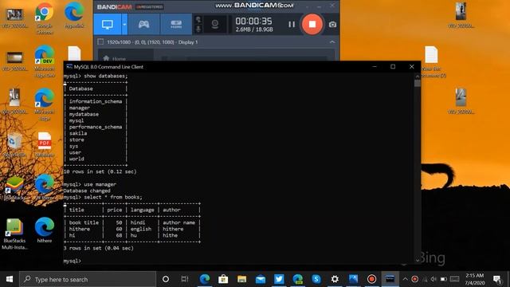The image size is (510, 287).
Task: Click the Bandicam display region icon
Action: click(x=100, y=42)
